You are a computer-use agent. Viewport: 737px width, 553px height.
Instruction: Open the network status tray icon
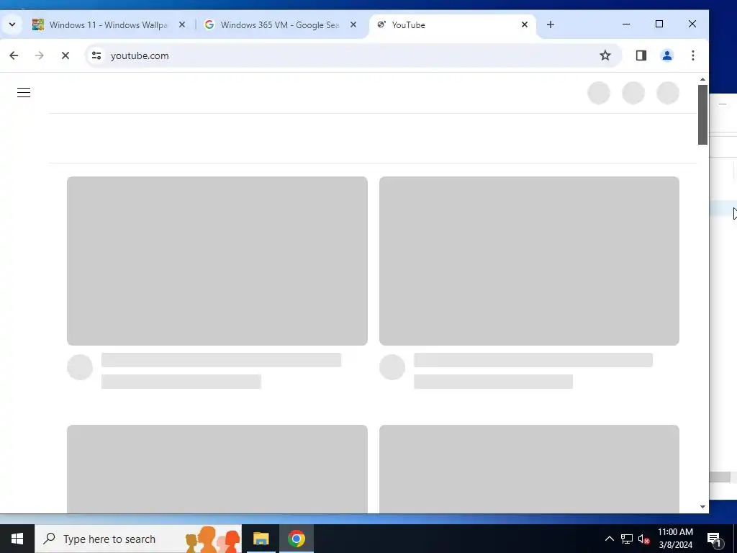point(627,539)
